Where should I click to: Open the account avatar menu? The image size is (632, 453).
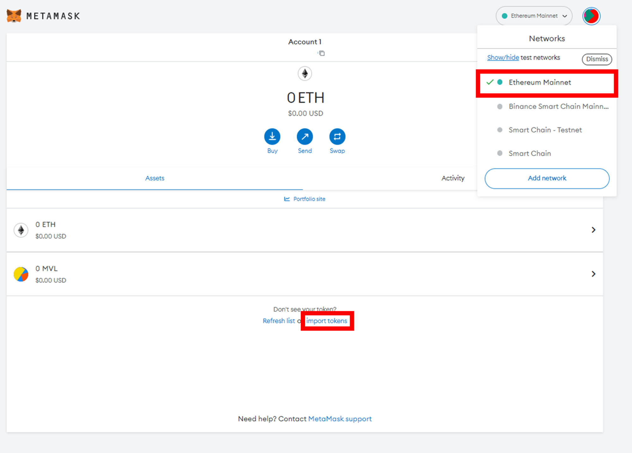(591, 16)
